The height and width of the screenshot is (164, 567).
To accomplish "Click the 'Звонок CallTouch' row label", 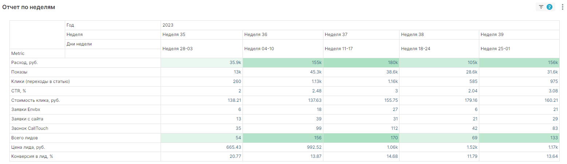I will click(30, 128).
